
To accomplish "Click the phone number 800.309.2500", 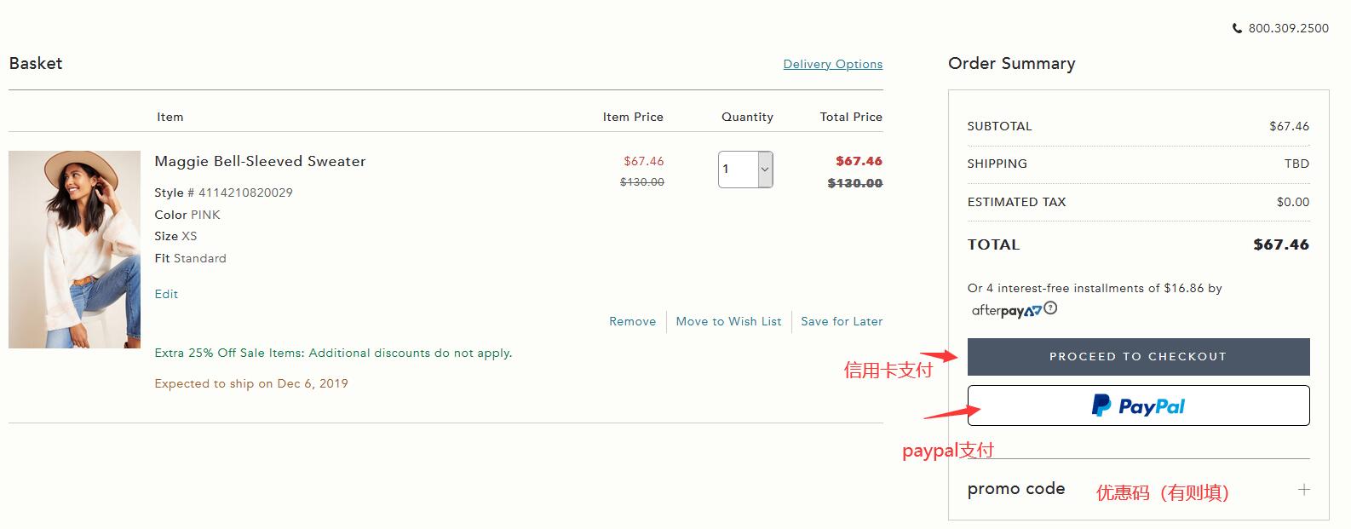I will [1288, 28].
